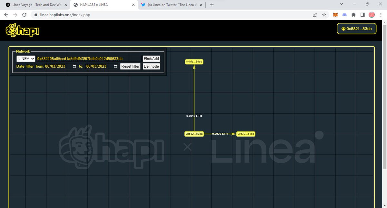Open the Extensions puzzle-piece menu
This screenshot has width=387, height=208.
coord(353,15)
